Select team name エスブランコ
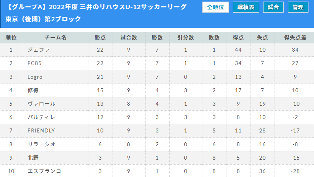314x177 pixels. click(x=44, y=171)
